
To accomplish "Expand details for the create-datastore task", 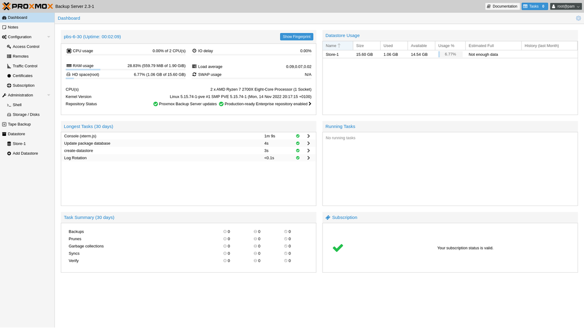I will coord(308,151).
